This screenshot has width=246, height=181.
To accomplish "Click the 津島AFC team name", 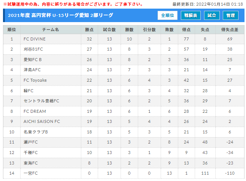I will tap(32, 70).
